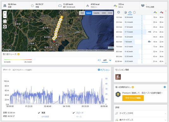Click the orange unlock Premium button
Viewport: 169px width, 122px height.
133,98
